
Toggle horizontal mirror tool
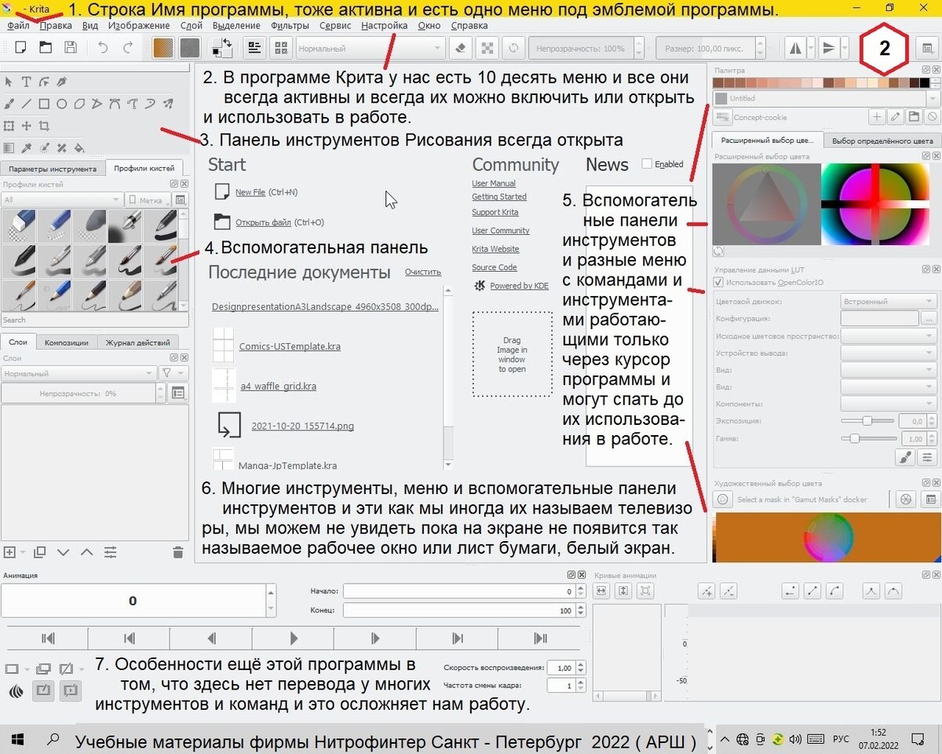[795, 48]
